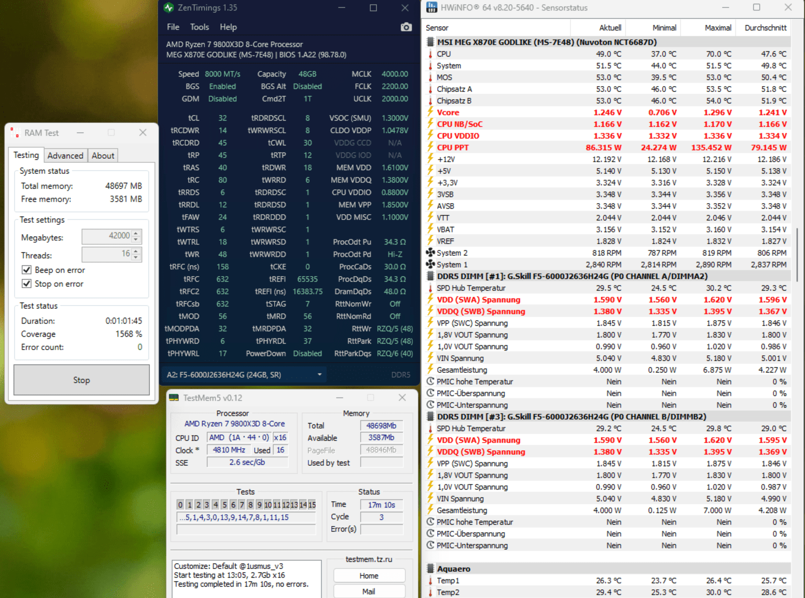Click the Aktuell column header in HWiNFO
This screenshot has height=598, width=805.
pyautogui.click(x=598, y=28)
